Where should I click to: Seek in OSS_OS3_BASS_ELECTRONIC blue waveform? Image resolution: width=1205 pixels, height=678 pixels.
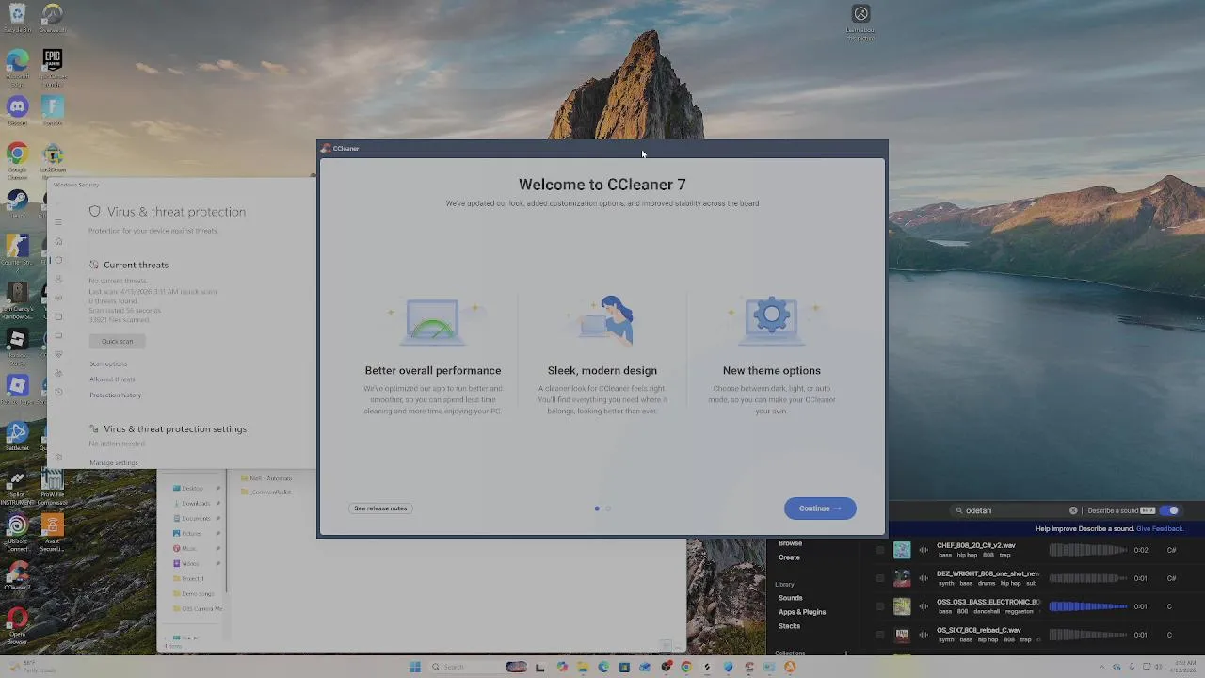(x=1088, y=606)
